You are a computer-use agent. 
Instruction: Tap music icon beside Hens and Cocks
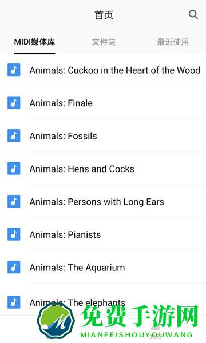pyautogui.click(x=14, y=169)
